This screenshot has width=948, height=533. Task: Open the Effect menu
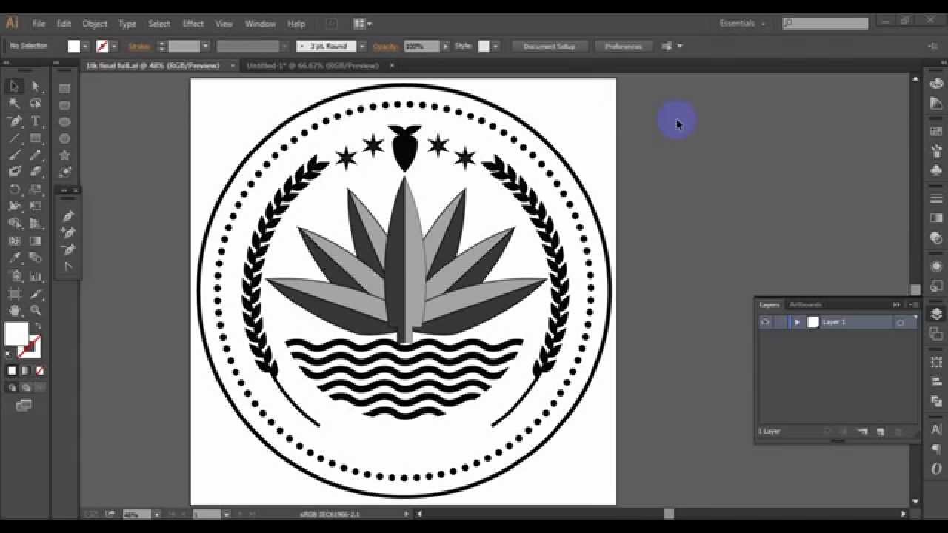193,24
